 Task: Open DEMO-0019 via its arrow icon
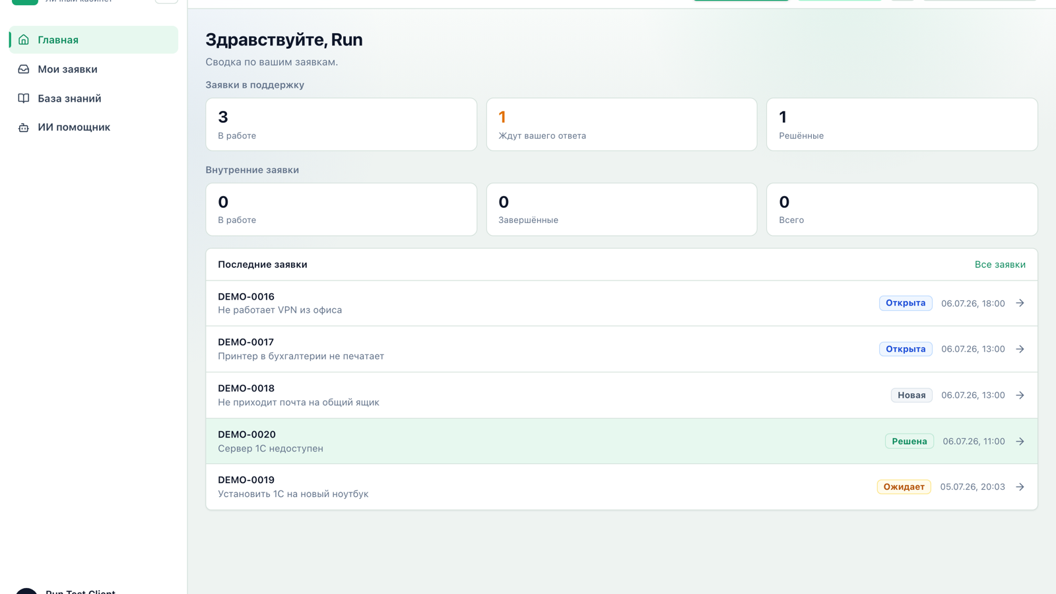point(1020,487)
